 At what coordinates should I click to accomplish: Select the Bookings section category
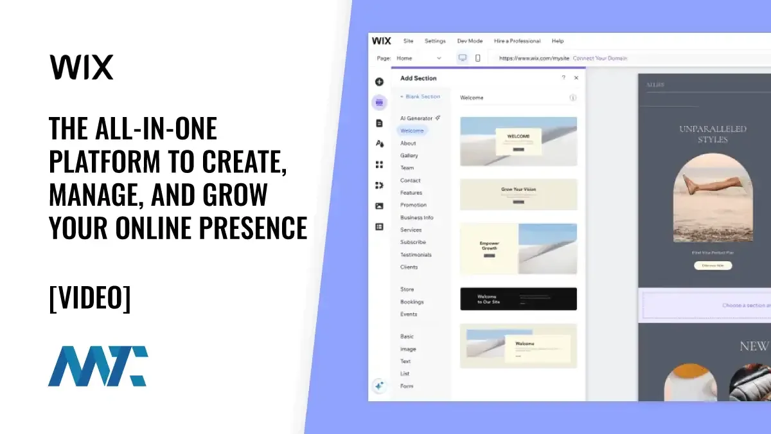(x=412, y=302)
